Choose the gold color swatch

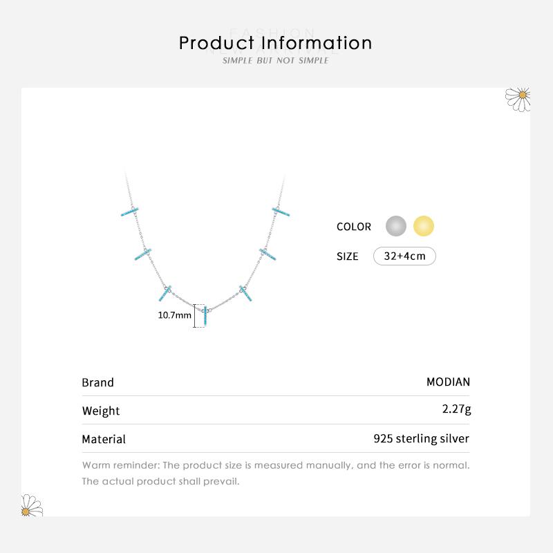coord(423,226)
